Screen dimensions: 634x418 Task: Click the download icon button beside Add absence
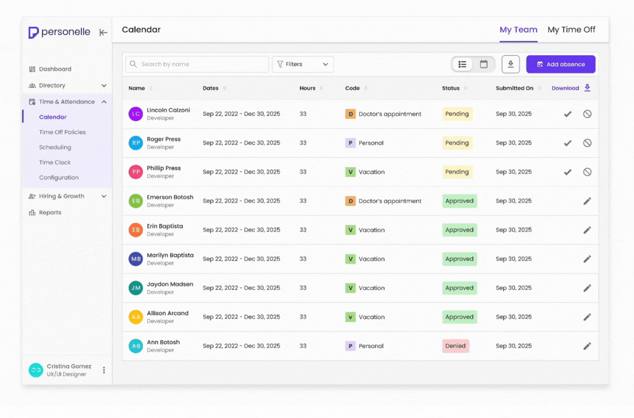511,64
